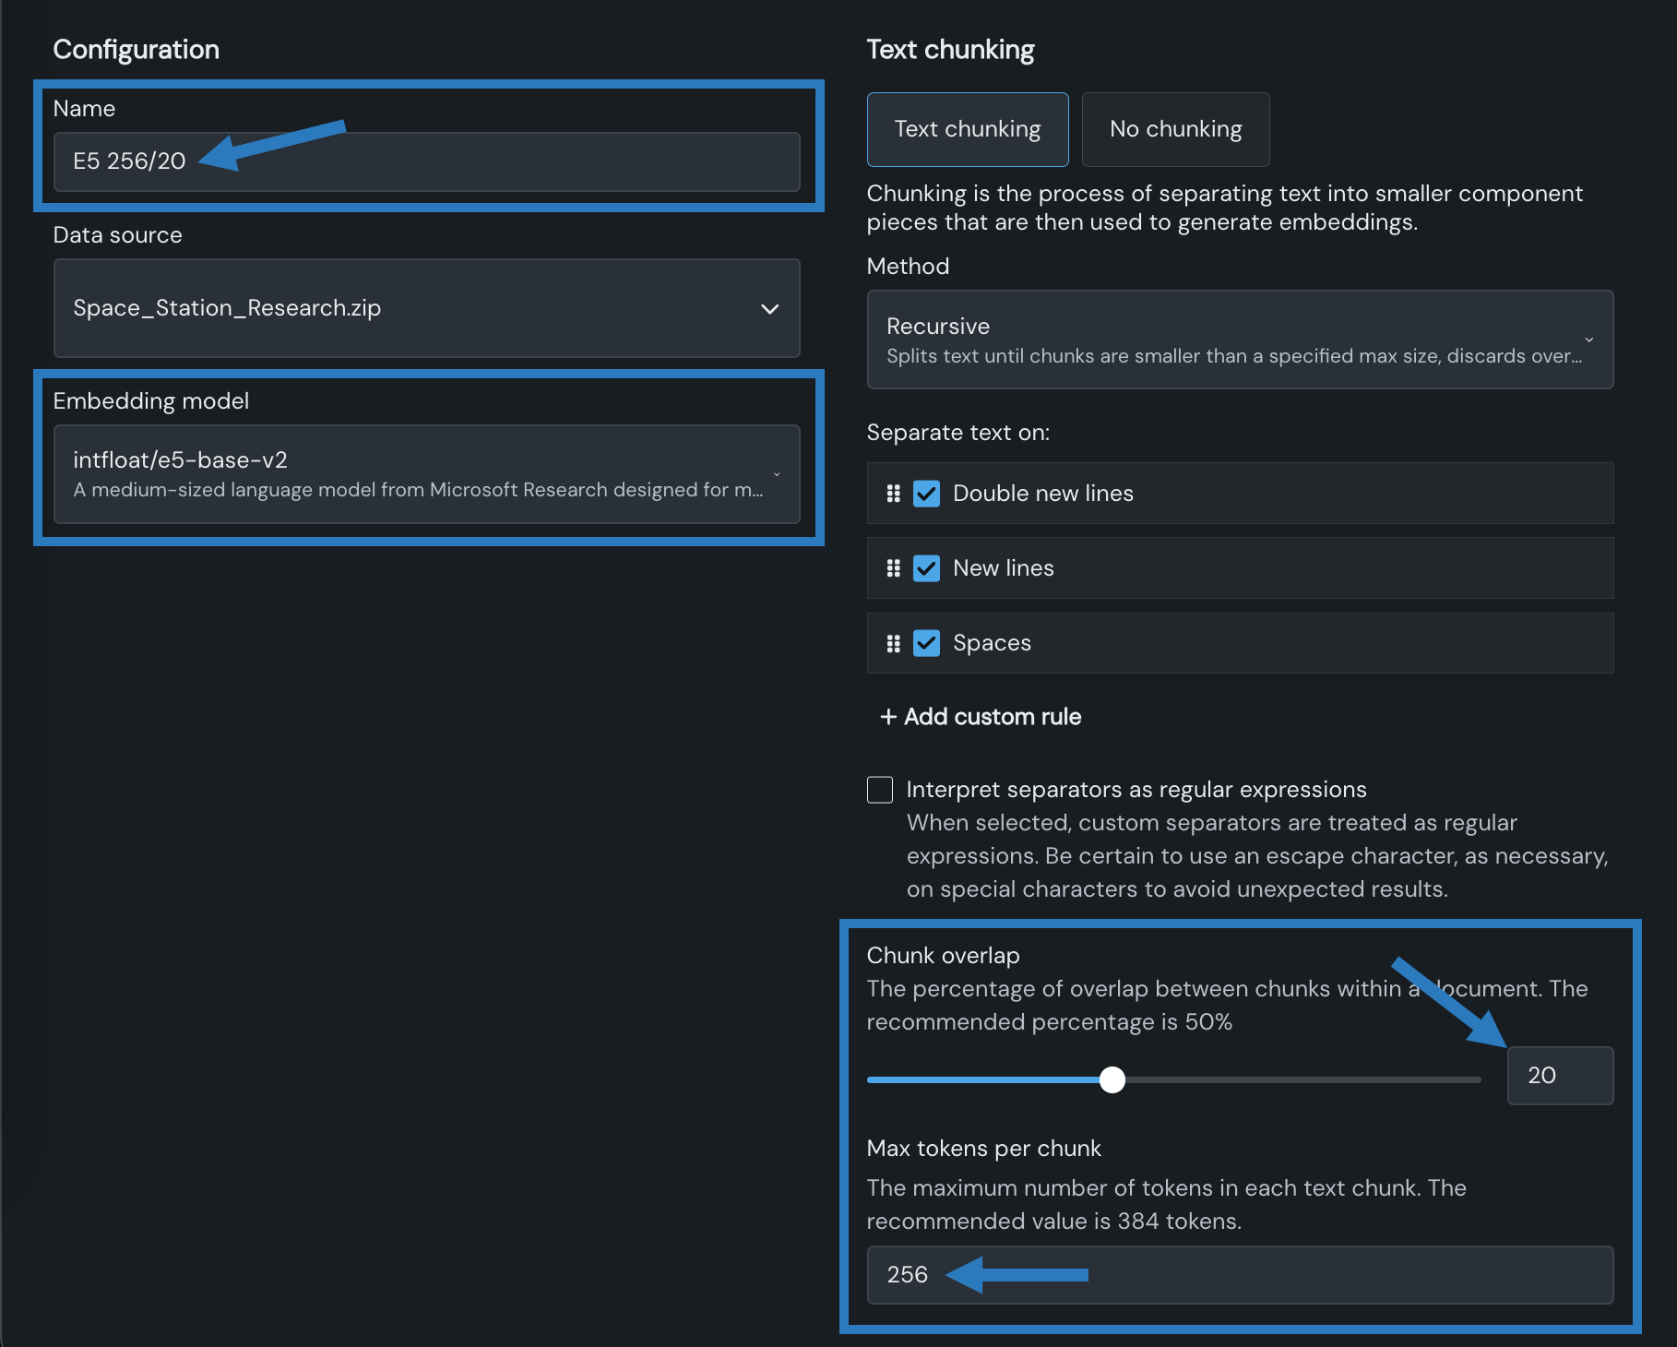Click drag handle beside Spaces

point(893,643)
